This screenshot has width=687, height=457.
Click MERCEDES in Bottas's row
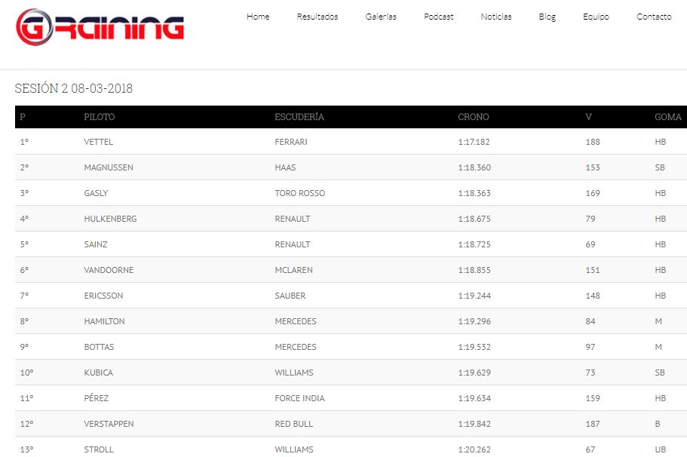296,347
